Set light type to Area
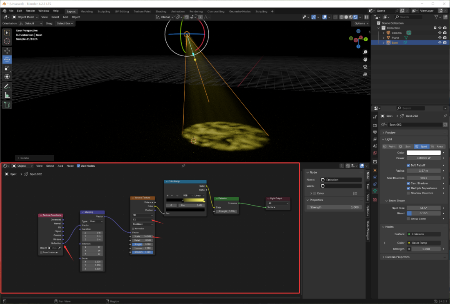Image resolution: width=450 pixels, height=304 pixels. [x=437, y=146]
